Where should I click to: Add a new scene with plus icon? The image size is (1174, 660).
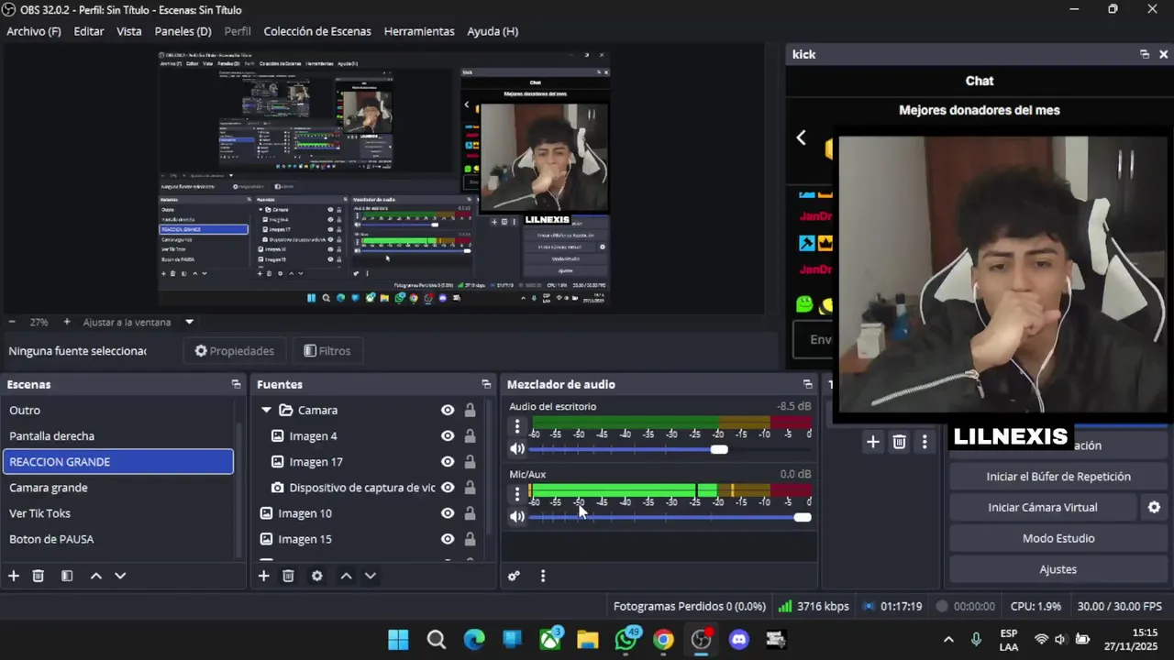tap(14, 576)
